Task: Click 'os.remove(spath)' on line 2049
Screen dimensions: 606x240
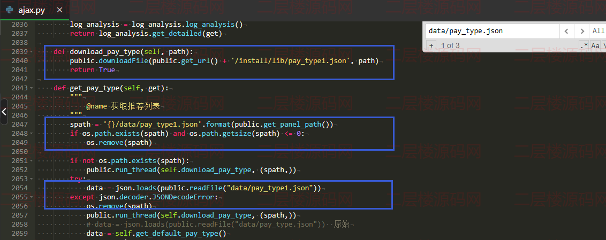Action: tap(119, 142)
